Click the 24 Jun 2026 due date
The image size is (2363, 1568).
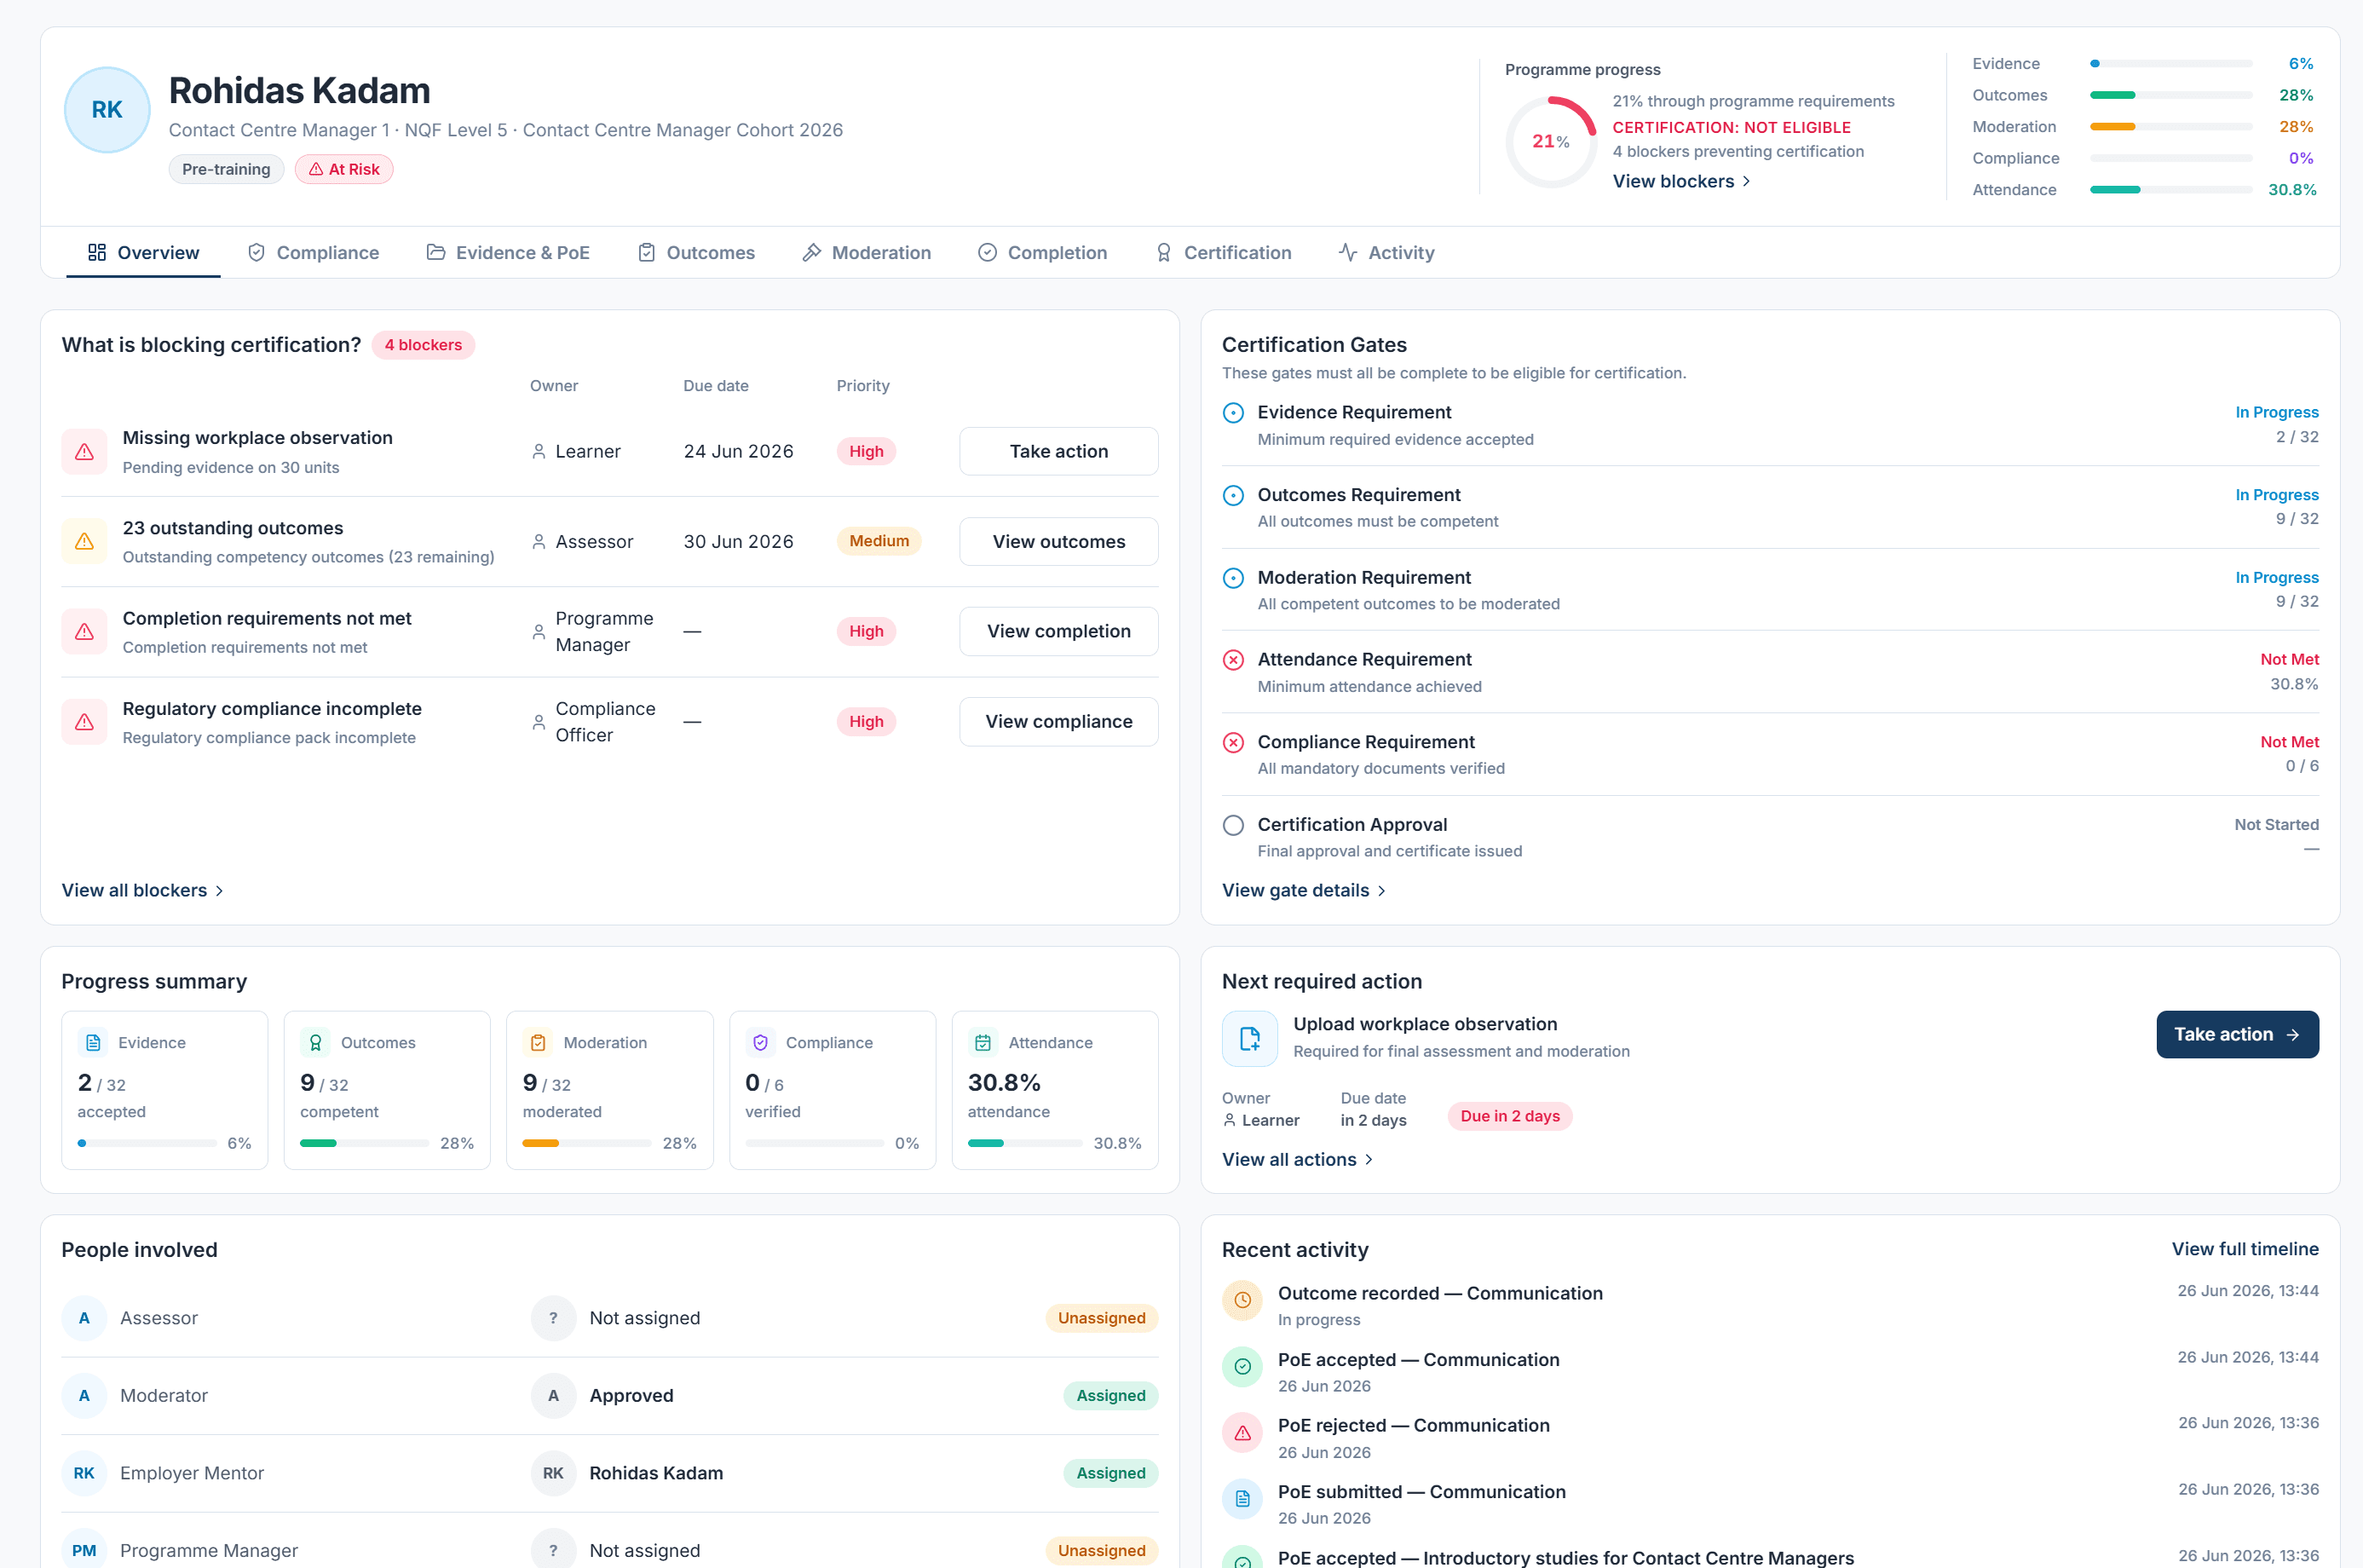point(738,451)
